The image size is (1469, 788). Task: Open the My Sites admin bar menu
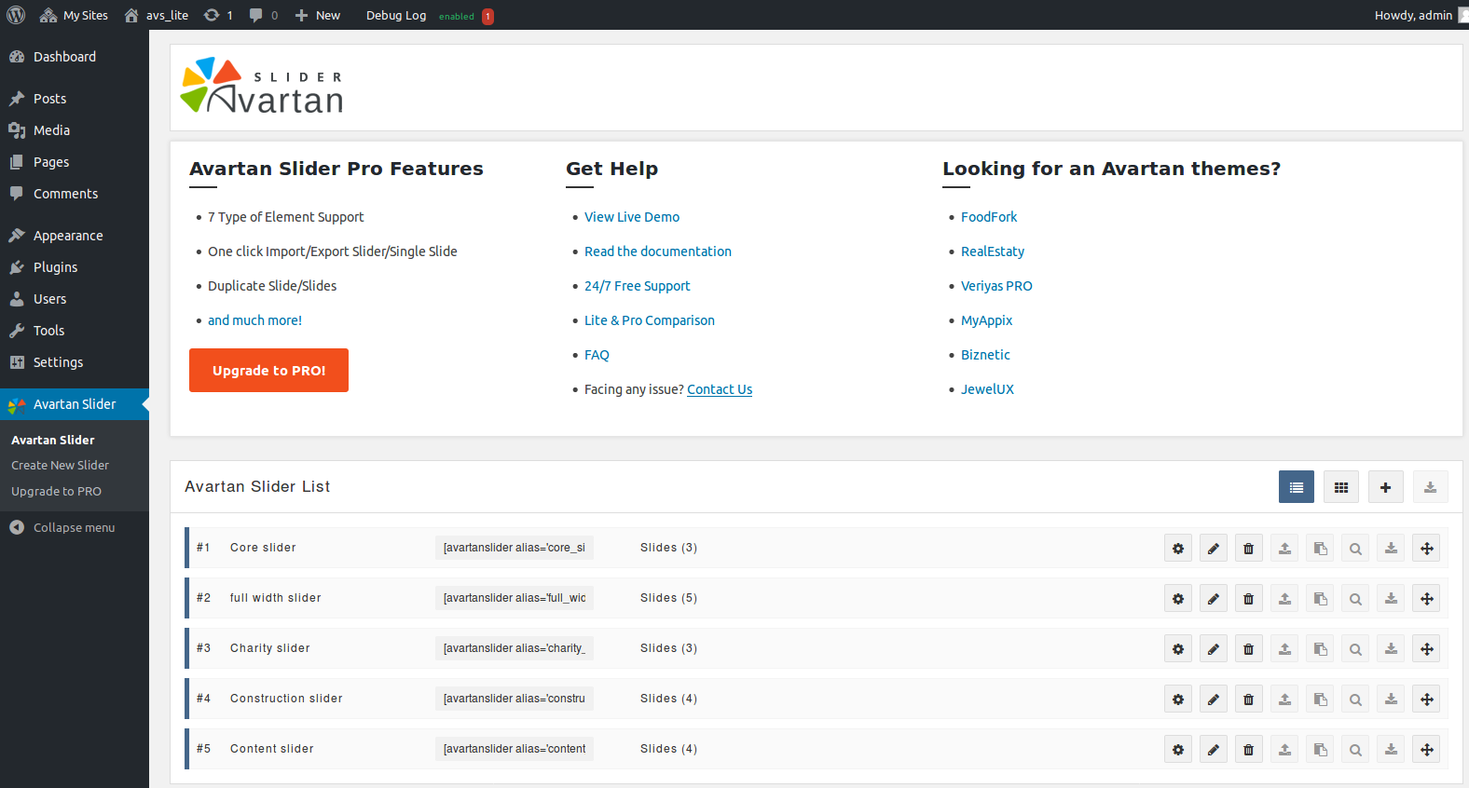coord(75,16)
